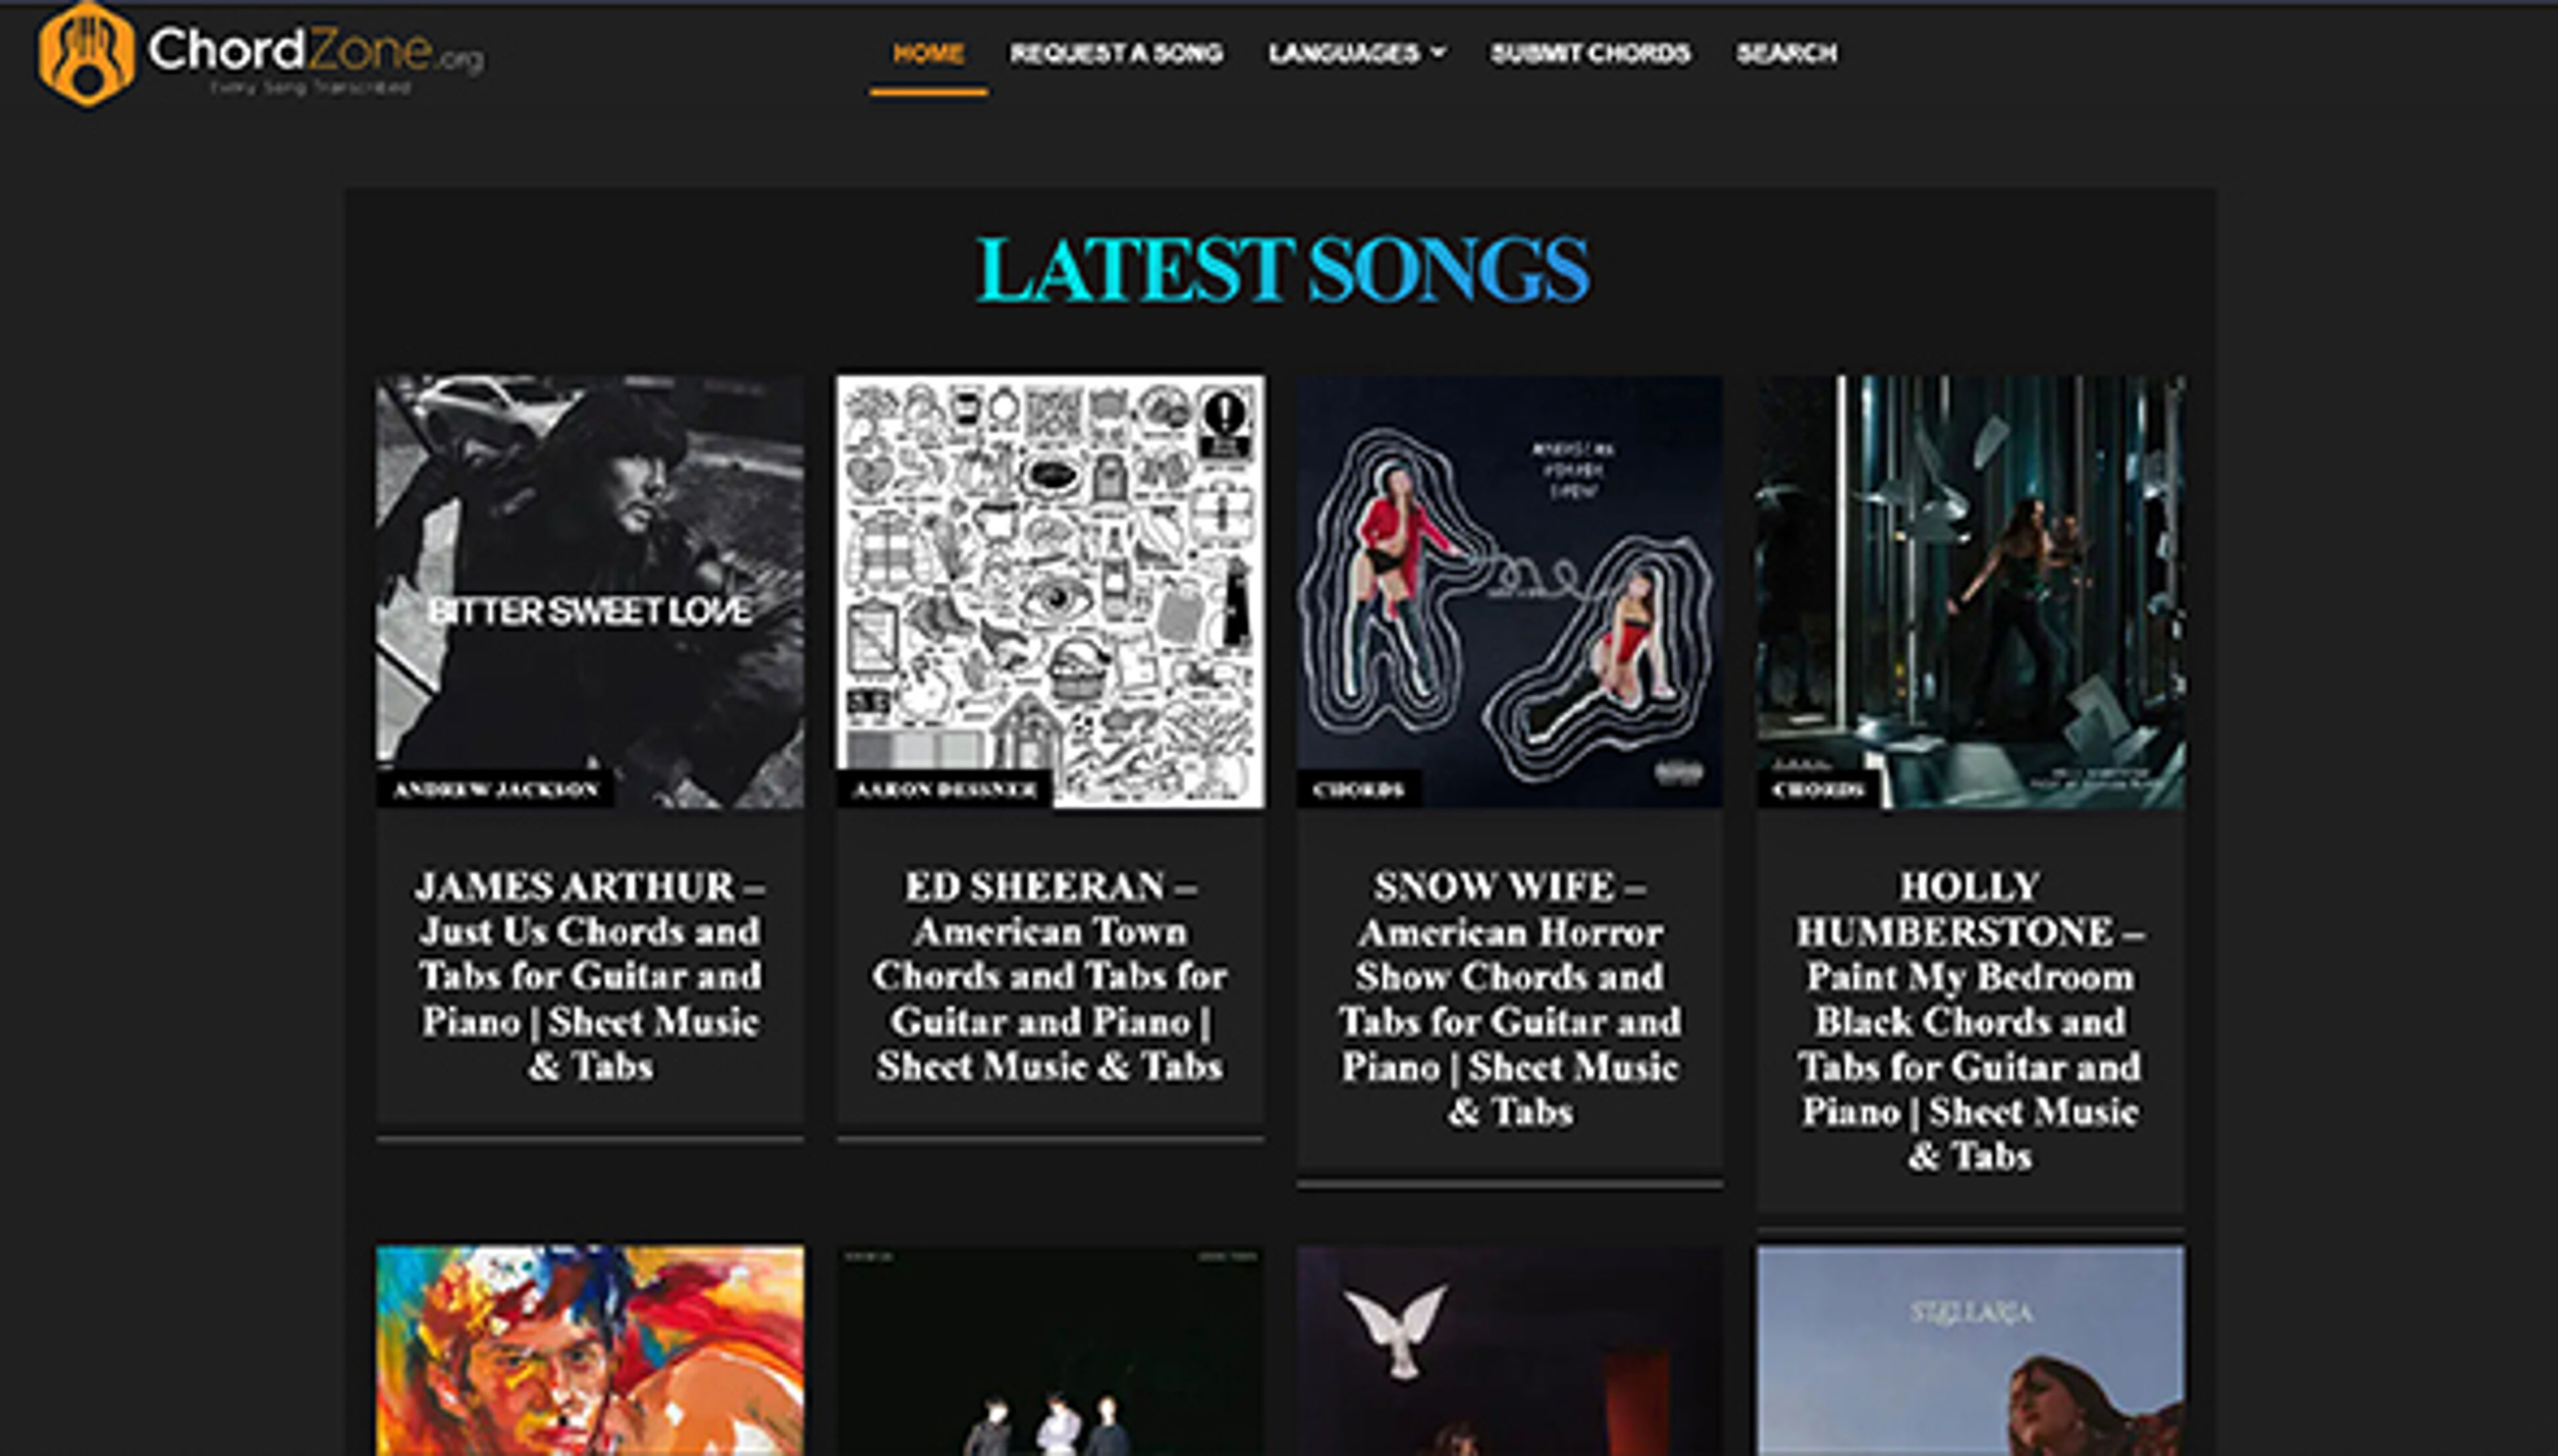Go to Submit Chords page
This screenshot has height=1456, width=2558.
pyautogui.click(x=1590, y=53)
